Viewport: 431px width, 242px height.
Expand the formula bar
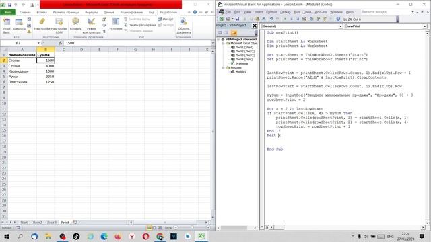pyautogui.click(x=213, y=43)
